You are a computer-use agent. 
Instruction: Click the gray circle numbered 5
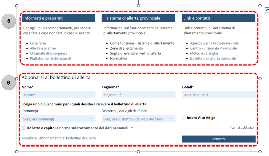(9, 21)
